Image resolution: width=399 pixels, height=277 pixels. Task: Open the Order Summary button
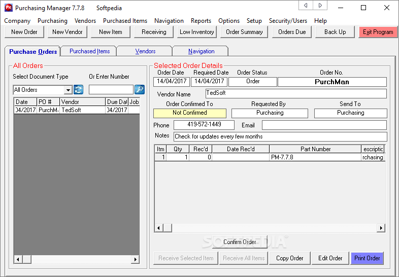(x=244, y=32)
